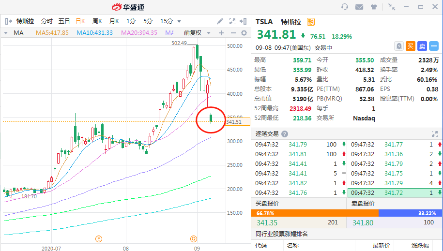Sort by 最新价 column header
Viewport: 443px width, 251px height.
pos(381,246)
